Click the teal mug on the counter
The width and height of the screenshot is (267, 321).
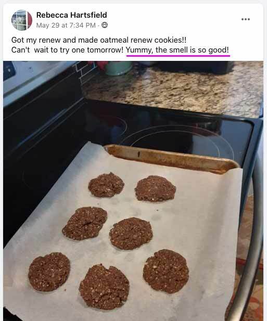118,68
